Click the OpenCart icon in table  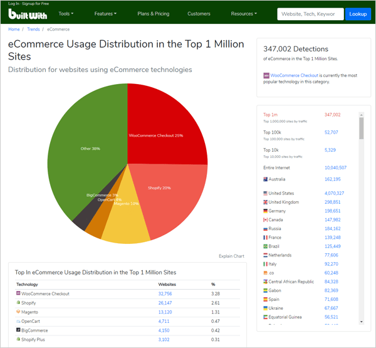coord(18,322)
